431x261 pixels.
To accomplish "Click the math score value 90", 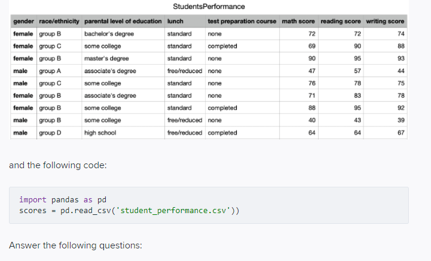I will [x=311, y=59].
